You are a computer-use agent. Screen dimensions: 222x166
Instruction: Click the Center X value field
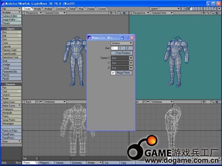tap(120, 58)
